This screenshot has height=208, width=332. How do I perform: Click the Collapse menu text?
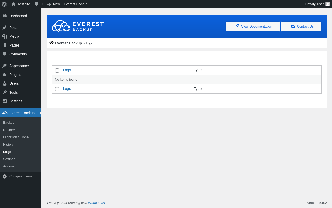[x=20, y=176]
